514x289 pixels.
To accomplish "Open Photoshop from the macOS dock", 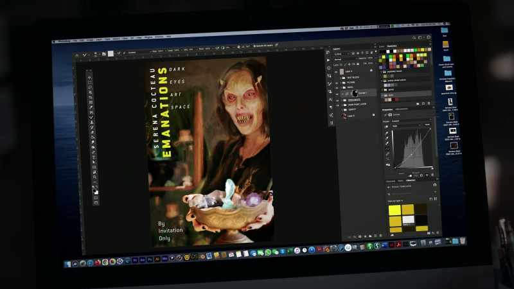I will pos(150,259).
